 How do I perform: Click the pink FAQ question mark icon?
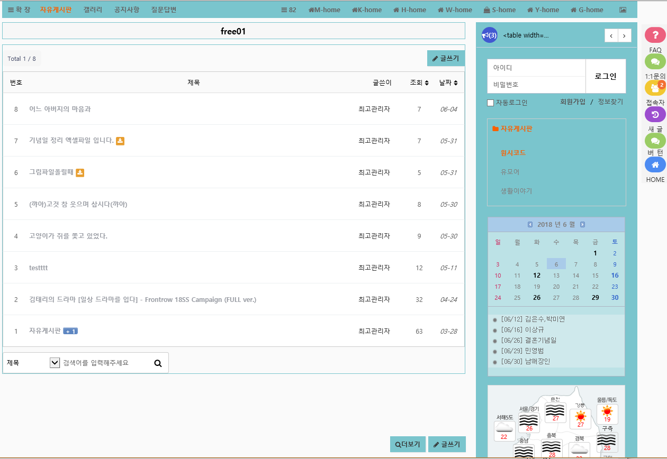[x=655, y=35]
